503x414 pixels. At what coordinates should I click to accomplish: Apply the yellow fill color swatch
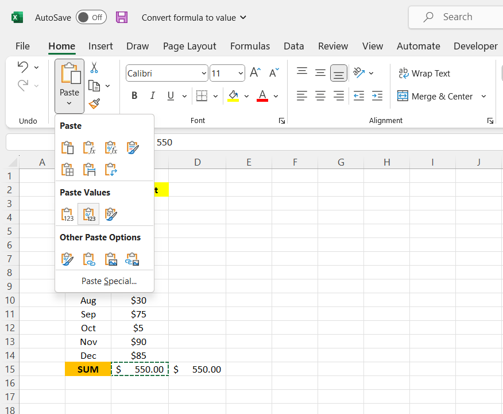[233, 96]
